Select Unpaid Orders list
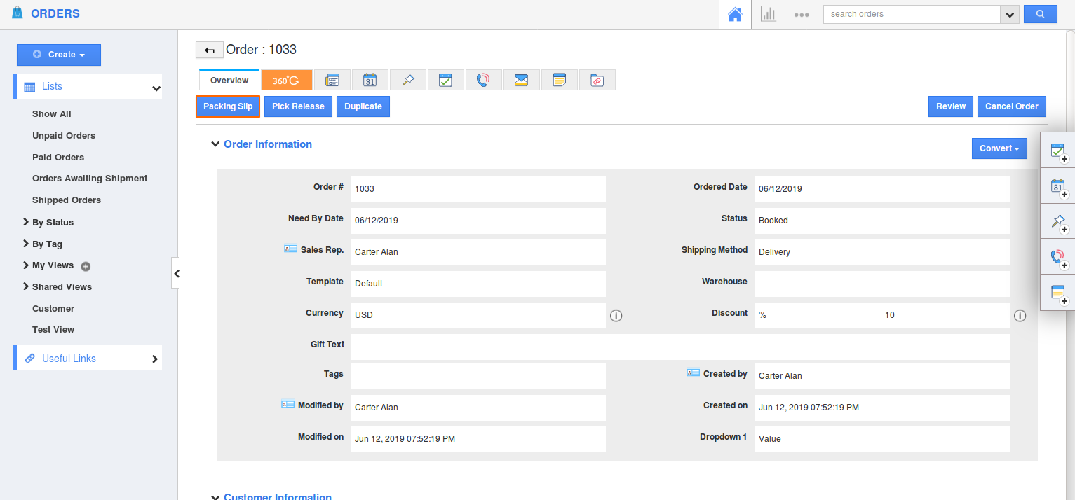 click(64, 136)
